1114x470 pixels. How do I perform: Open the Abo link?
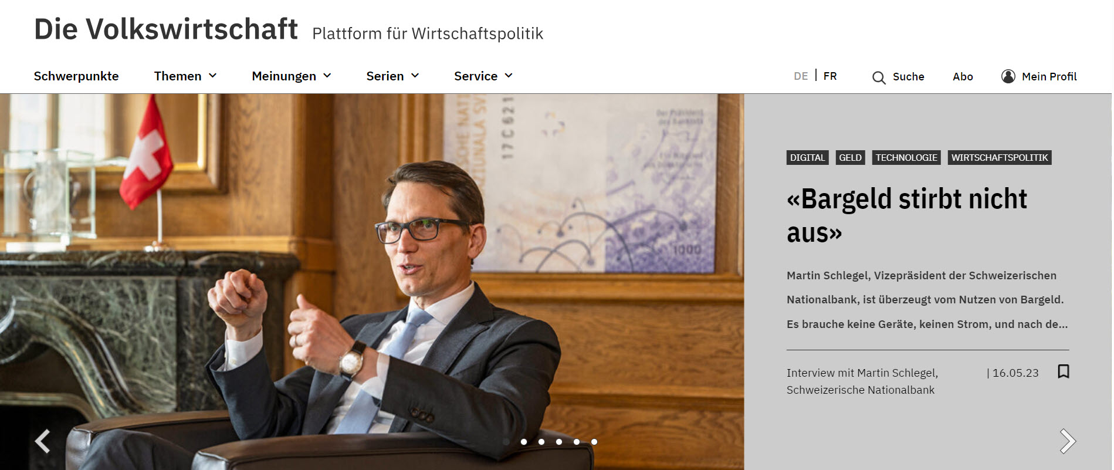[x=963, y=77]
